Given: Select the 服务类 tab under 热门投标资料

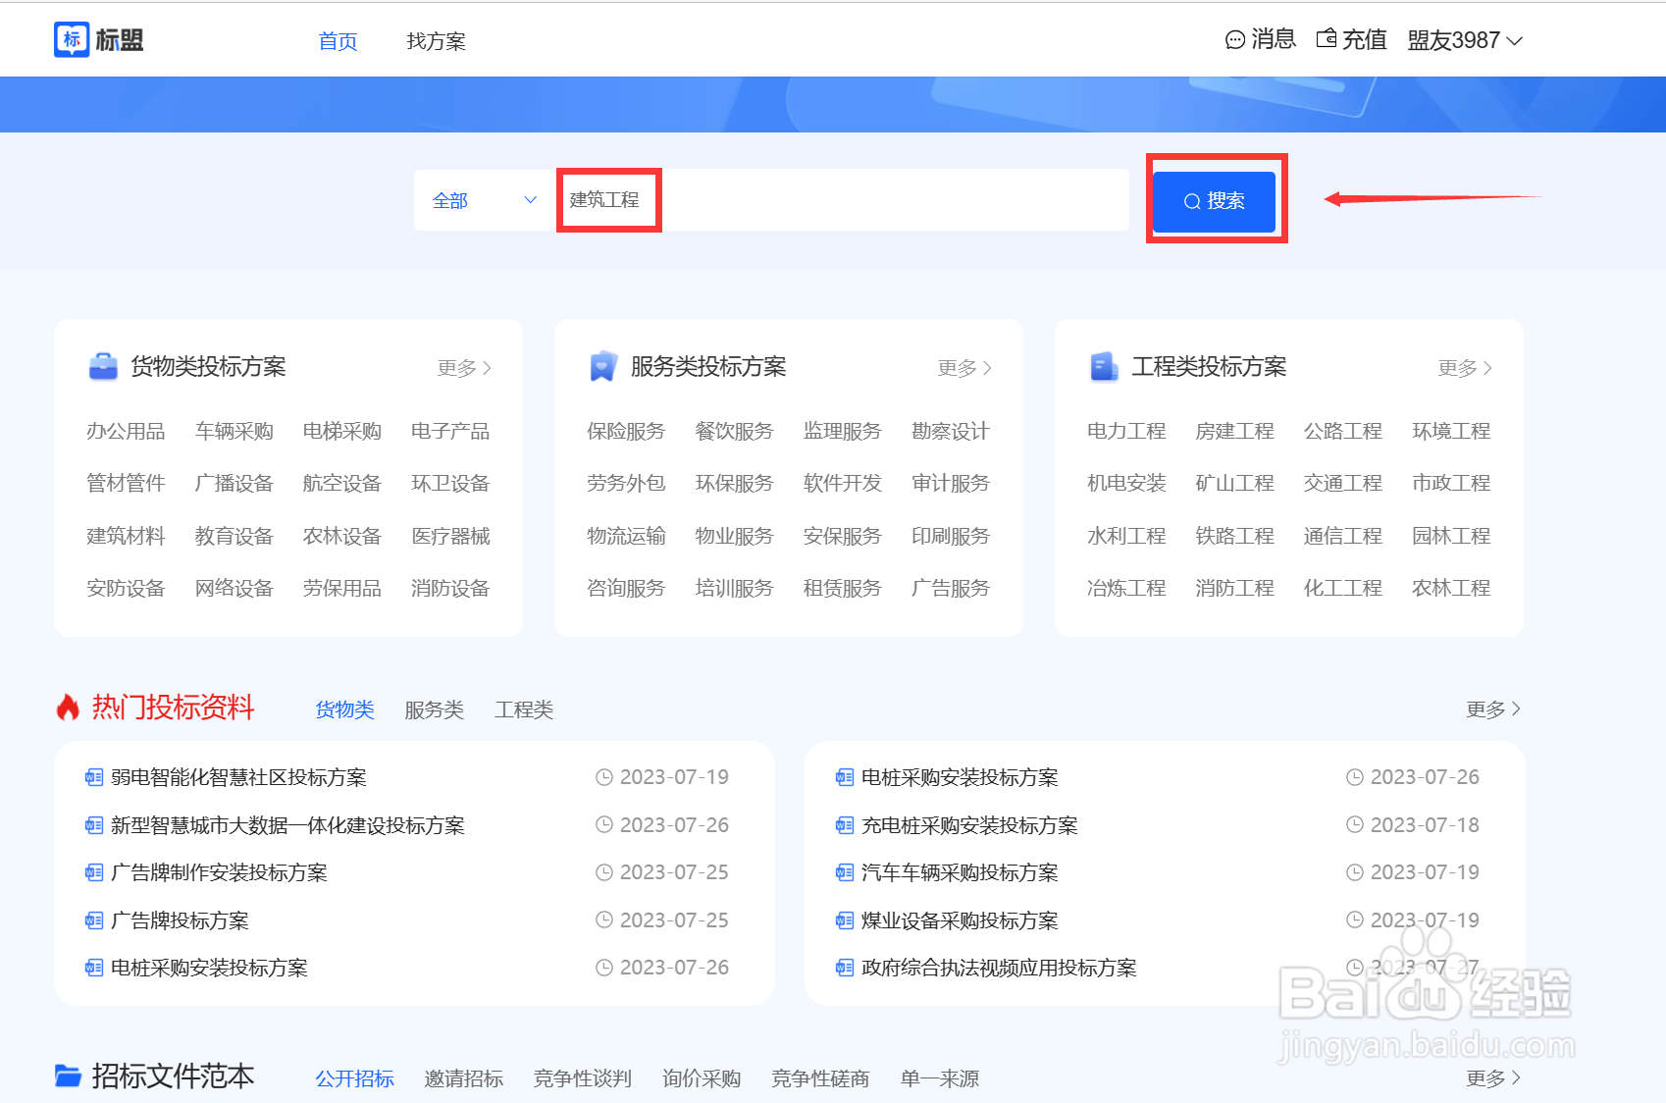Looking at the screenshot, I should click(x=434, y=709).
